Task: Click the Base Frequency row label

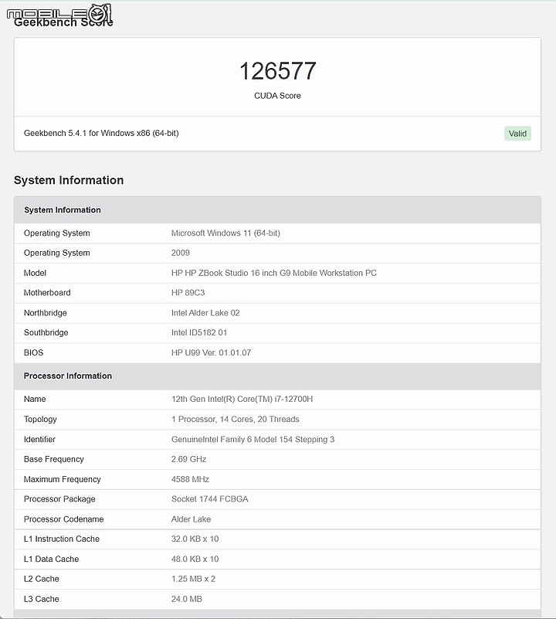Action: (x=53, y=459)
